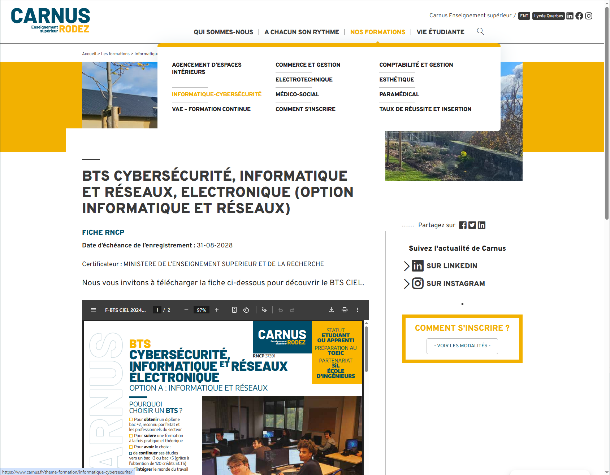Click Carnus Enseignement supérieur header link
The height and width of the screenshot is (475, 610).
(470, 16)
